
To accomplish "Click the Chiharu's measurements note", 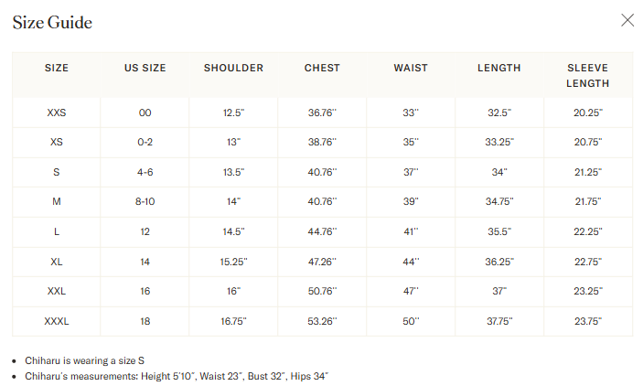I will coord(176,376).
